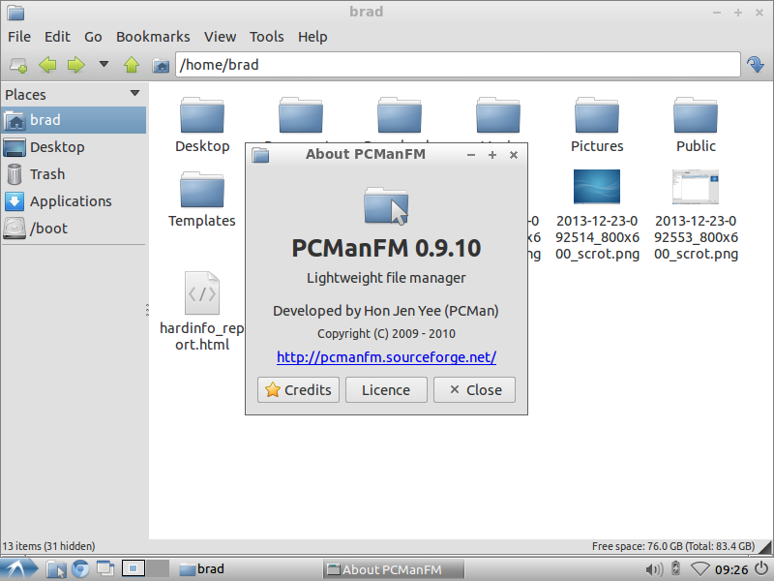Select the 2013-12-23-092553 screenshot thumbnail
The height and width of the screenshot is (581, 774).
tap(696, 187)
